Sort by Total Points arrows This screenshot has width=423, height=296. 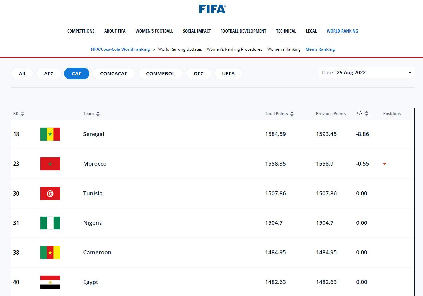(292, 114)
